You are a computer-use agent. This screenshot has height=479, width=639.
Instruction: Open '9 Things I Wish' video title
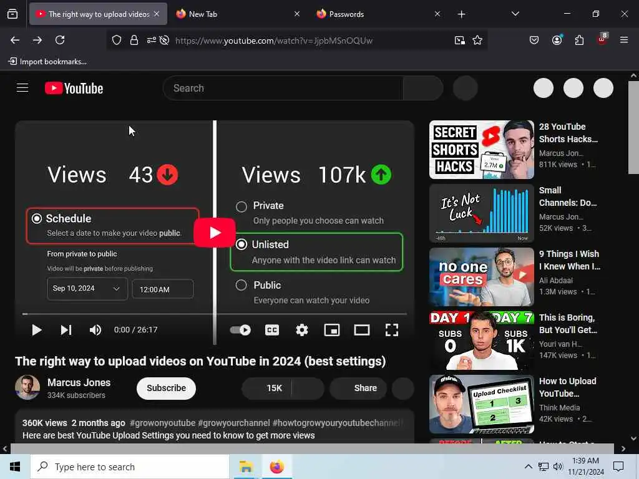[x=569, y=260]
